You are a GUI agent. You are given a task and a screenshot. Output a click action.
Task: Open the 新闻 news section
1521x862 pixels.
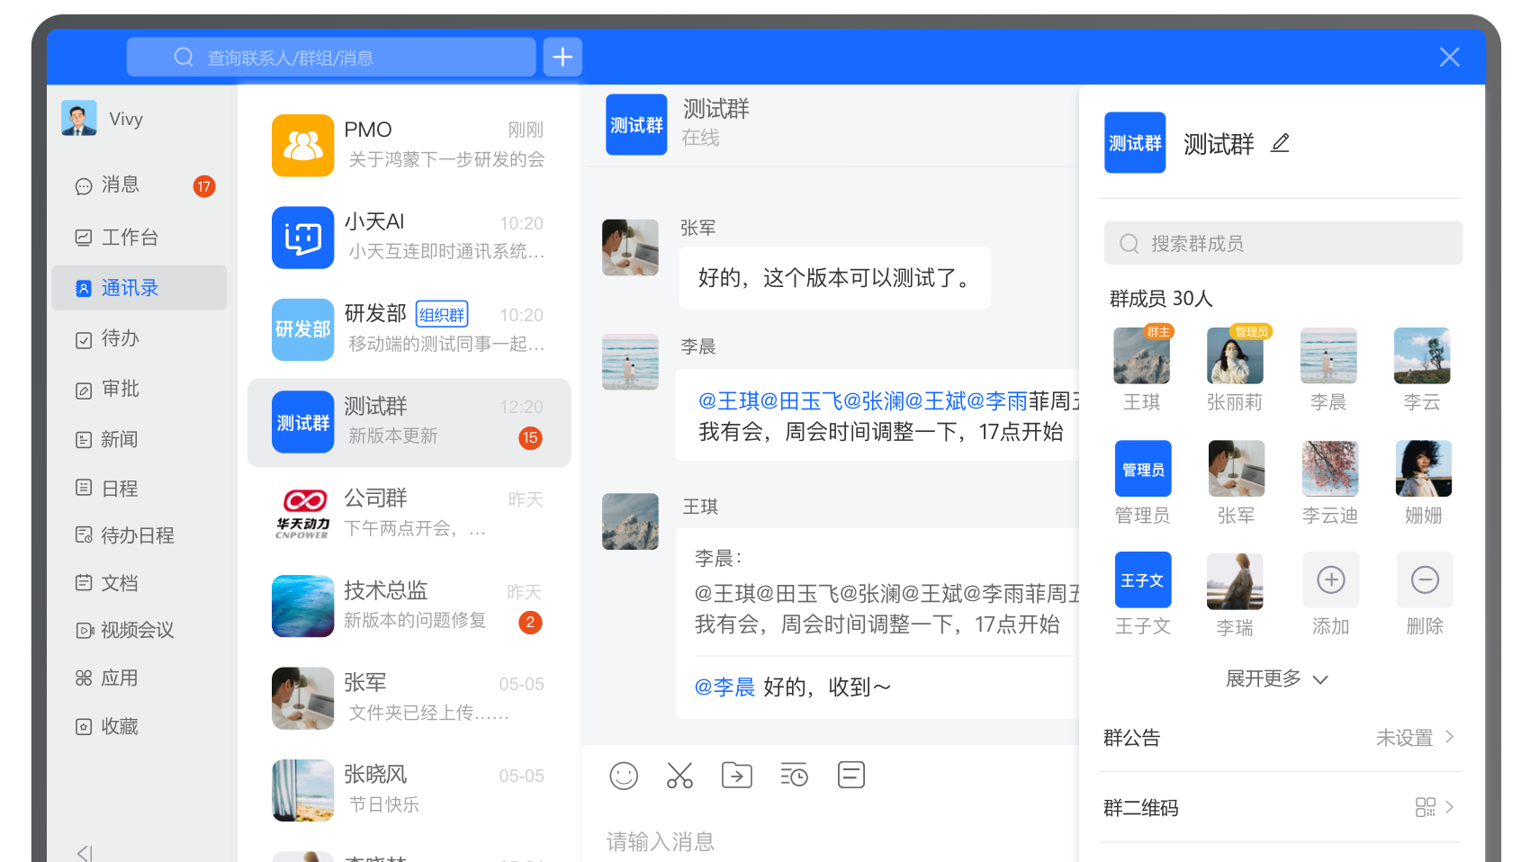coord(139,439)
